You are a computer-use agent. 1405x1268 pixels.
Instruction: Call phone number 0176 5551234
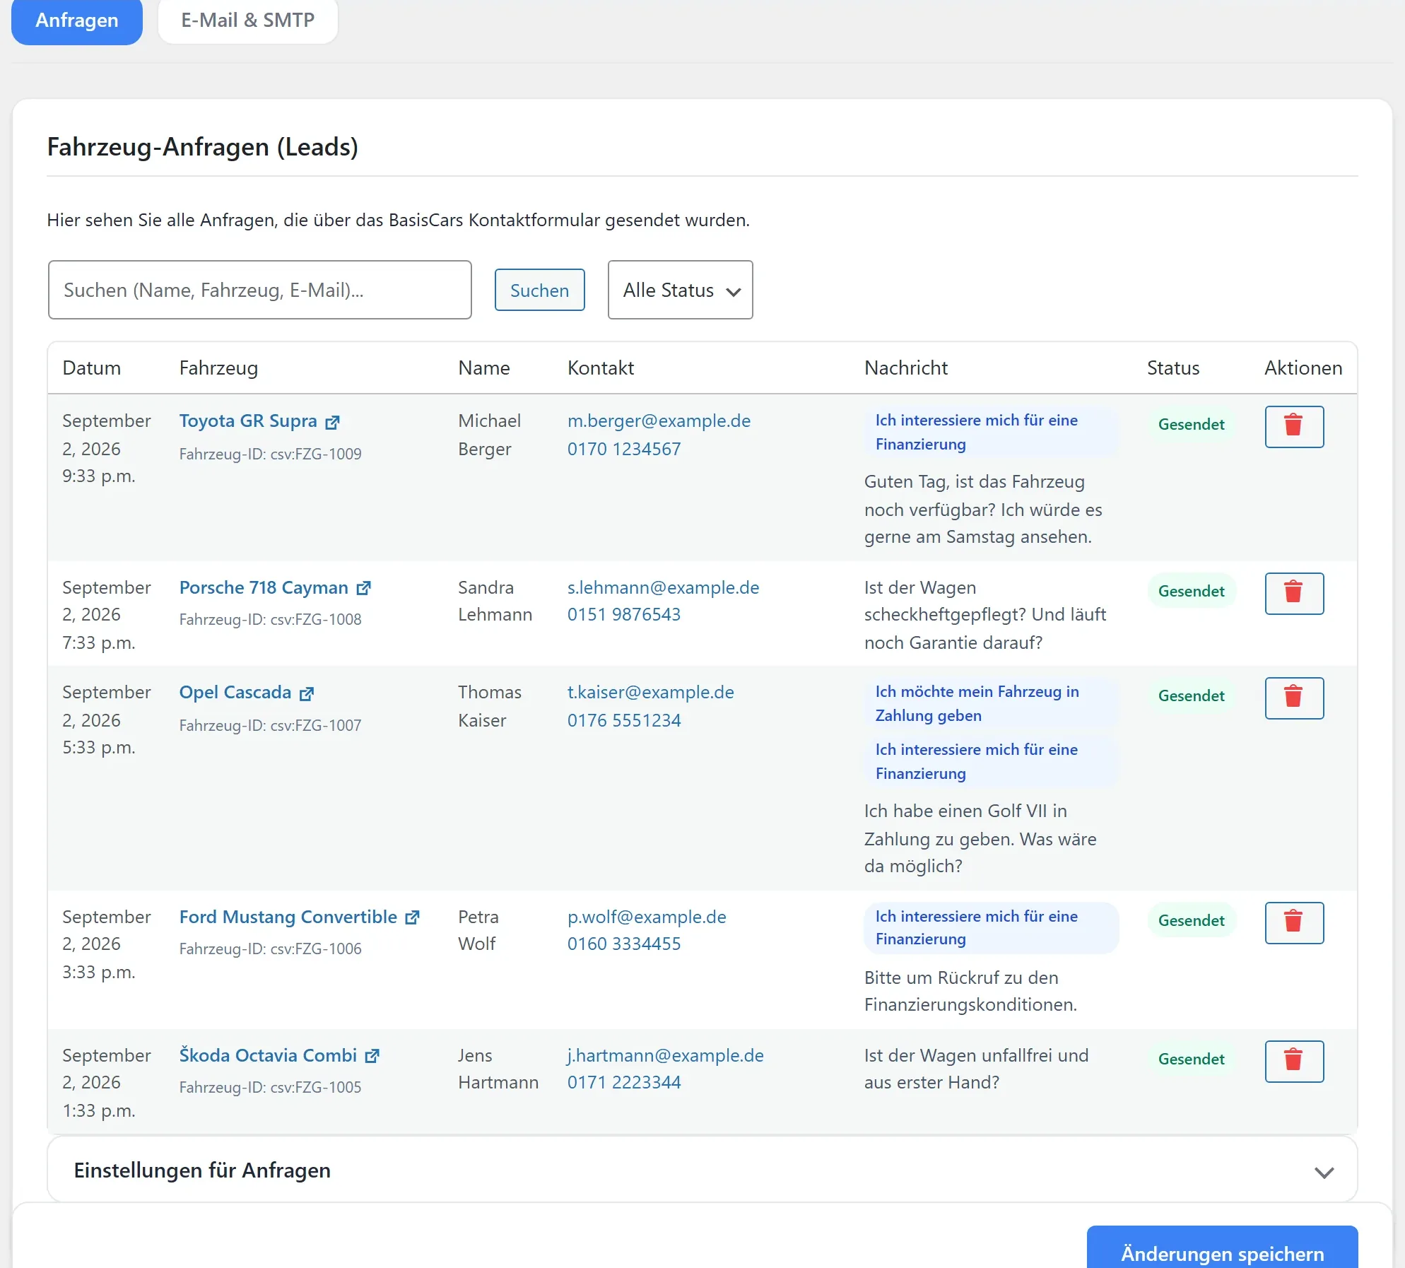(624, 720)
